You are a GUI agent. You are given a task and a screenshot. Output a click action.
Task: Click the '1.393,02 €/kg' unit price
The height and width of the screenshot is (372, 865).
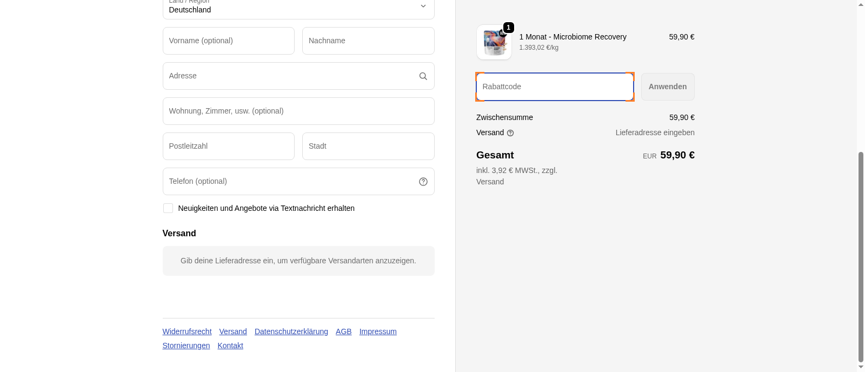tap(539, 48)
